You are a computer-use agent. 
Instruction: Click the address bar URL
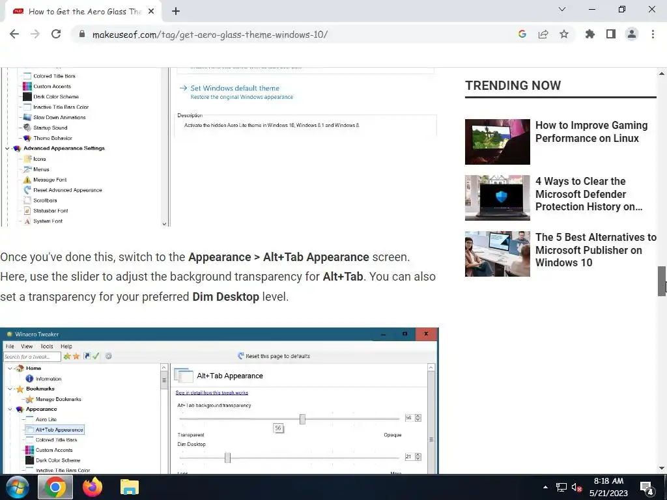point(210,35)
